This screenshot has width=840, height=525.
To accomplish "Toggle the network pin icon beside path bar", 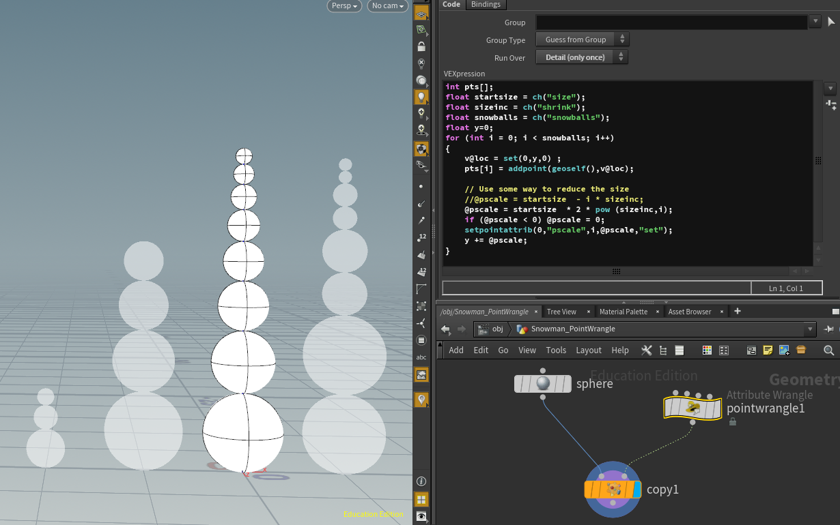I will coord(829,329).
